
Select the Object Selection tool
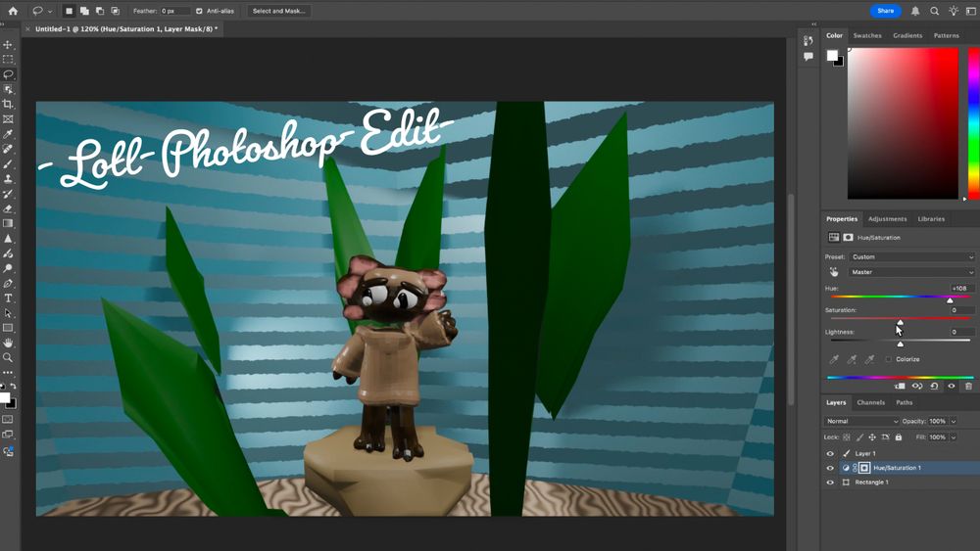click(x=8, y=89)
